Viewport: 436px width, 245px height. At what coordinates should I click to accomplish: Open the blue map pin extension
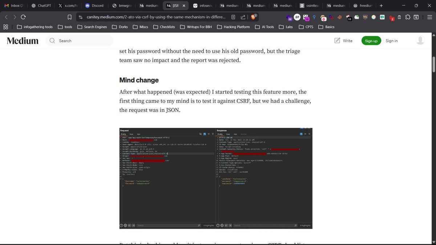tap(314, 17)
